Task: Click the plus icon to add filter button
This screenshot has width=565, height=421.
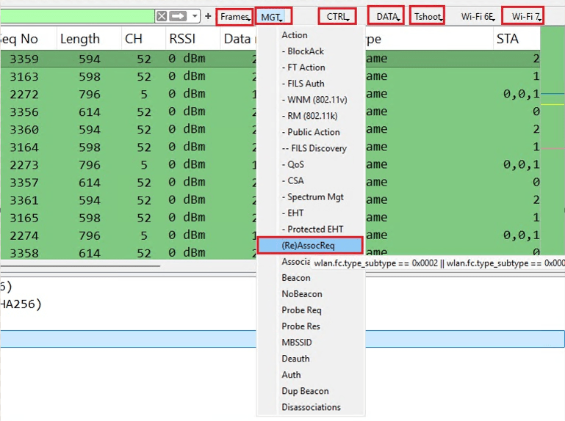Action: (208, 16)
